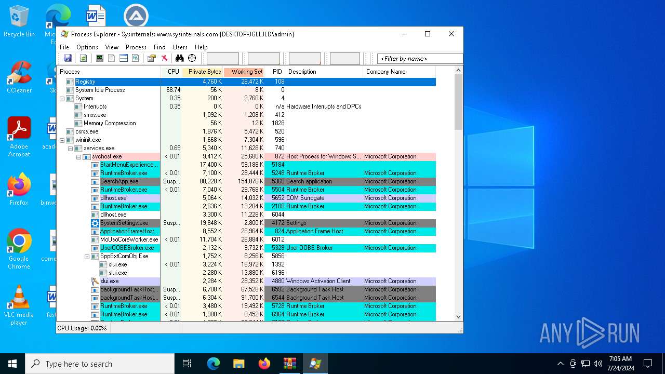Sort by Description column header

[x=325, y=72]
